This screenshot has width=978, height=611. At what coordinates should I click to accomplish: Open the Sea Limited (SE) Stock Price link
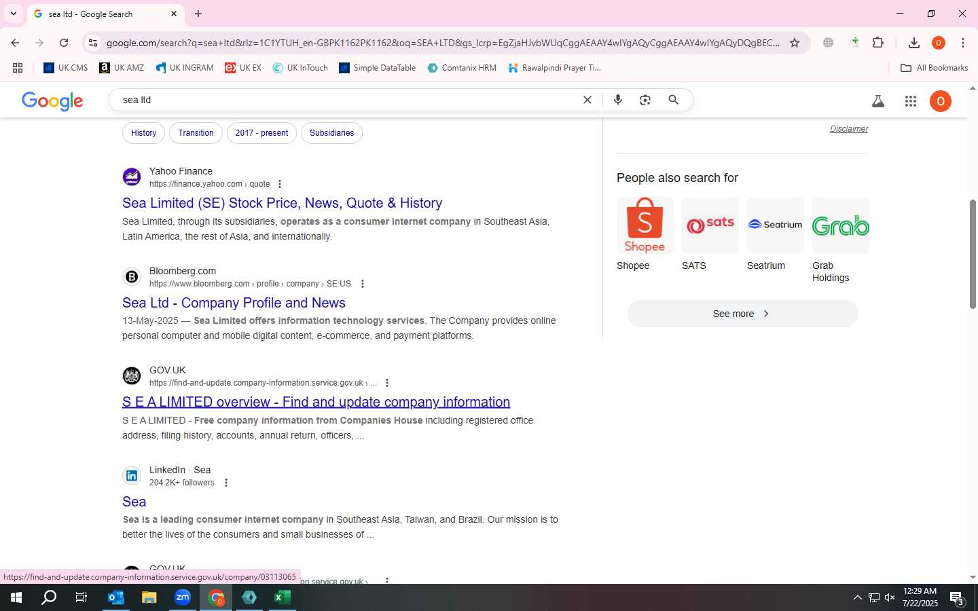282,203
